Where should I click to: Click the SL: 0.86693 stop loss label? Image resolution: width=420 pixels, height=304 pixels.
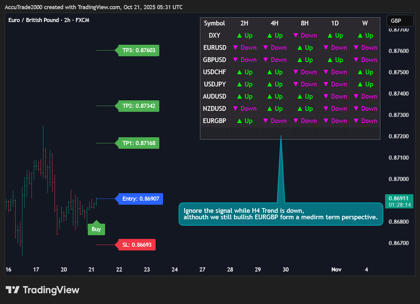(x=137, y=245)
